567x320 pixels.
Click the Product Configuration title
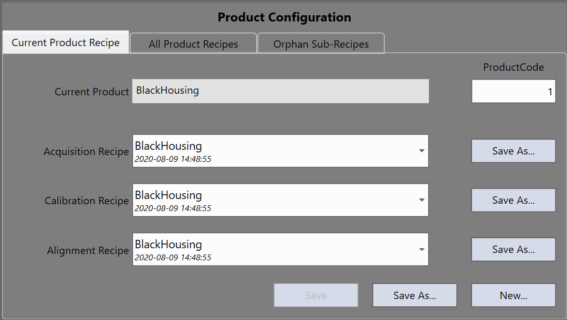point(284,17)
